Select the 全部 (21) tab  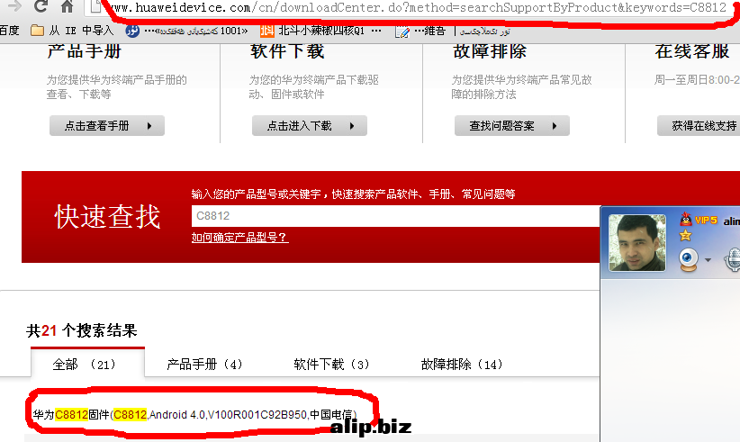[88, 363]
